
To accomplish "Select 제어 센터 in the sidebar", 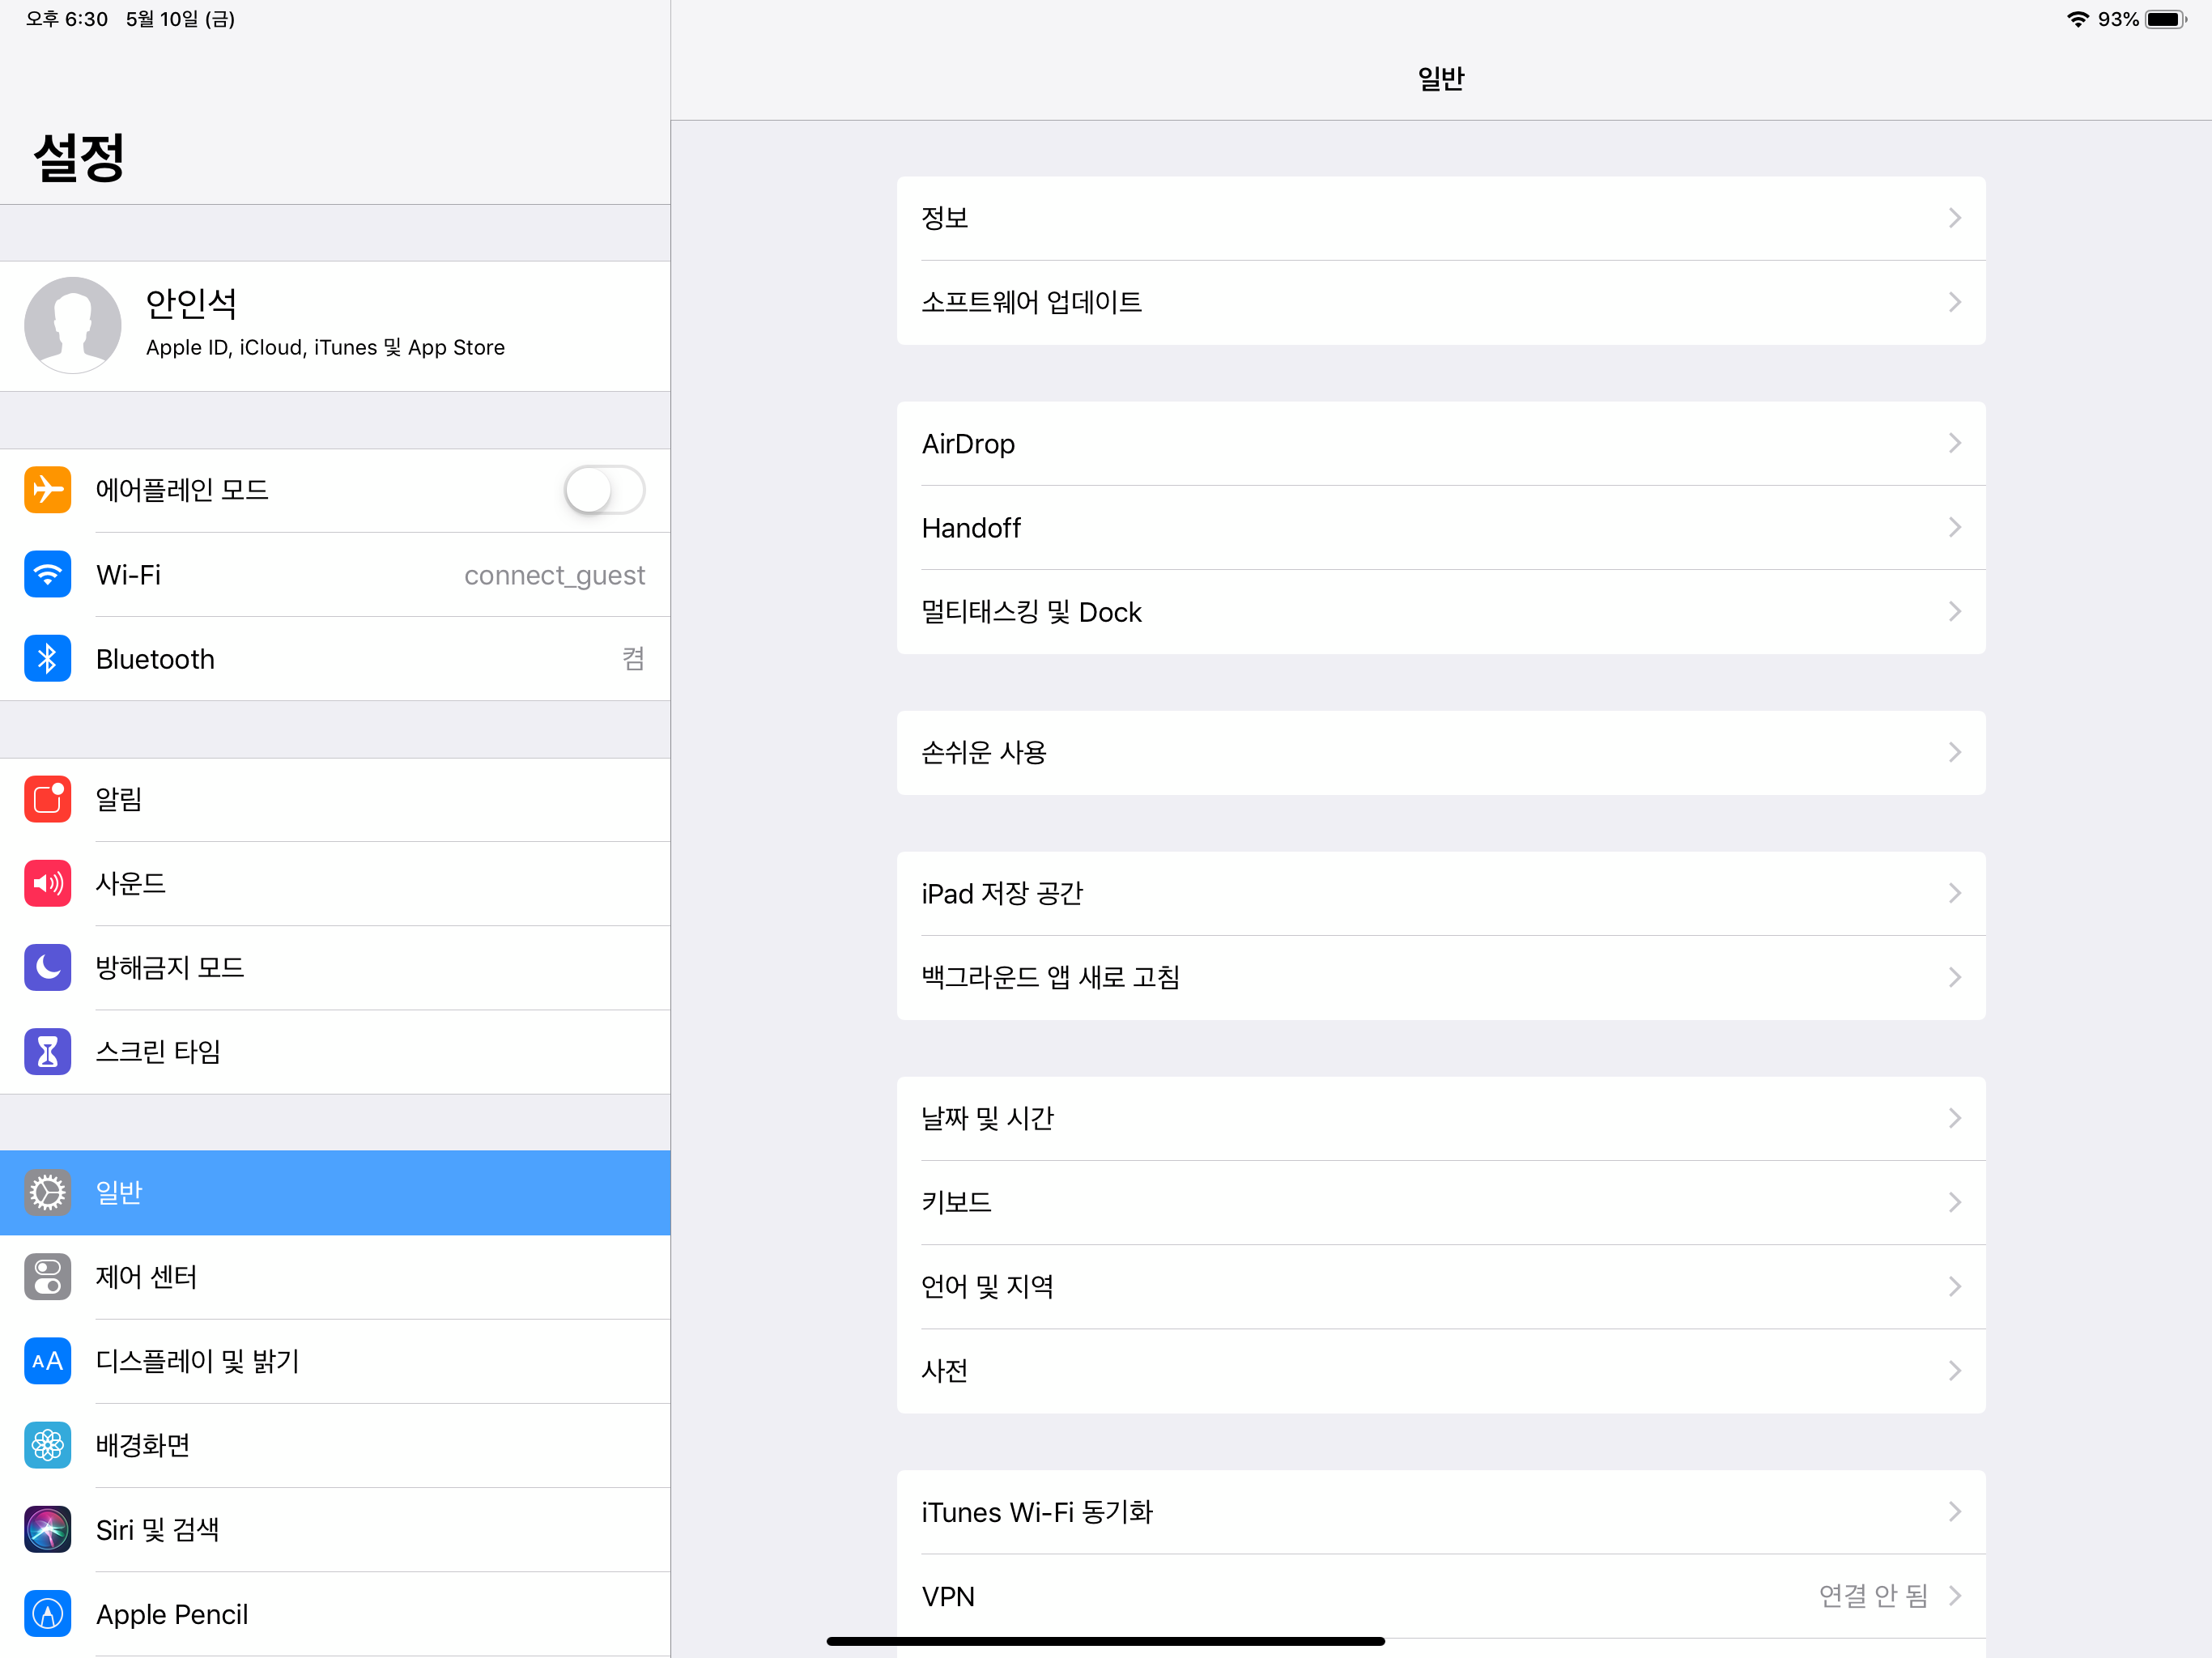I will pyautogui.click(x=146, y=1277).
